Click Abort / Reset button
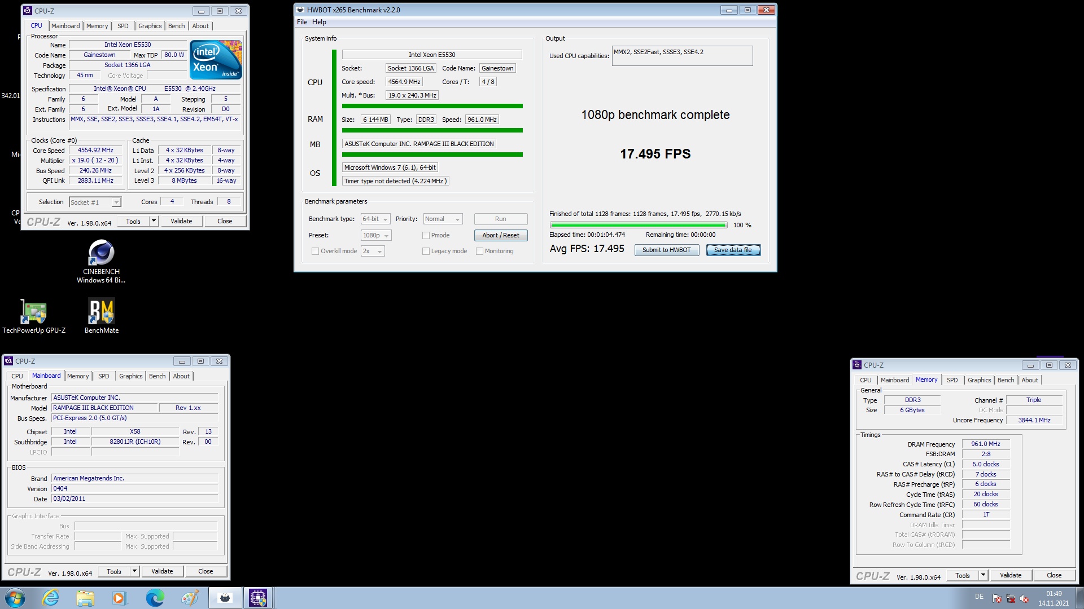The width and height of the screenshot is (1084, 609). coord(500,235)
